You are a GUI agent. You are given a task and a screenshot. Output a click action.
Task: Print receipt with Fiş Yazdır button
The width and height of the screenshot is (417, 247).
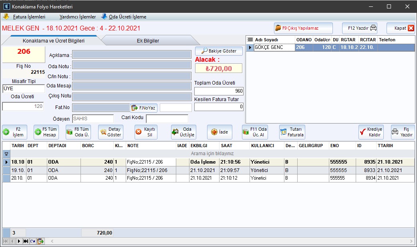403,132
